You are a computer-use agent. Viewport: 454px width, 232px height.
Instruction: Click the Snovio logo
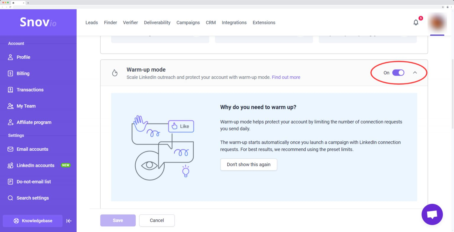click(38, 22)
